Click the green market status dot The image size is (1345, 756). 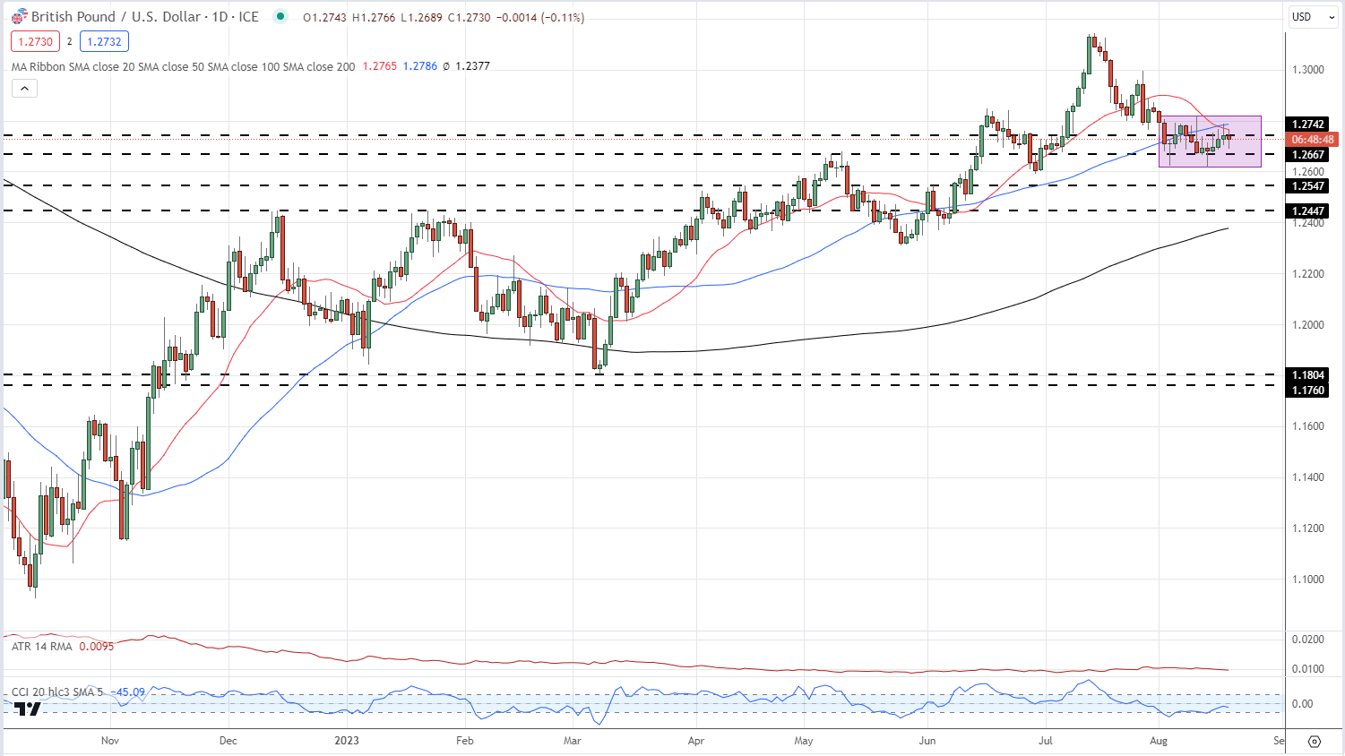[281, 16]
